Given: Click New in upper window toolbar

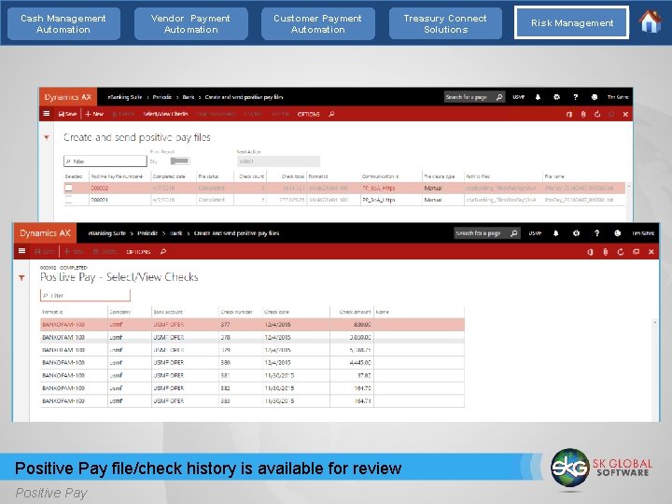Looking at the screenshot, I should point(94,114).
